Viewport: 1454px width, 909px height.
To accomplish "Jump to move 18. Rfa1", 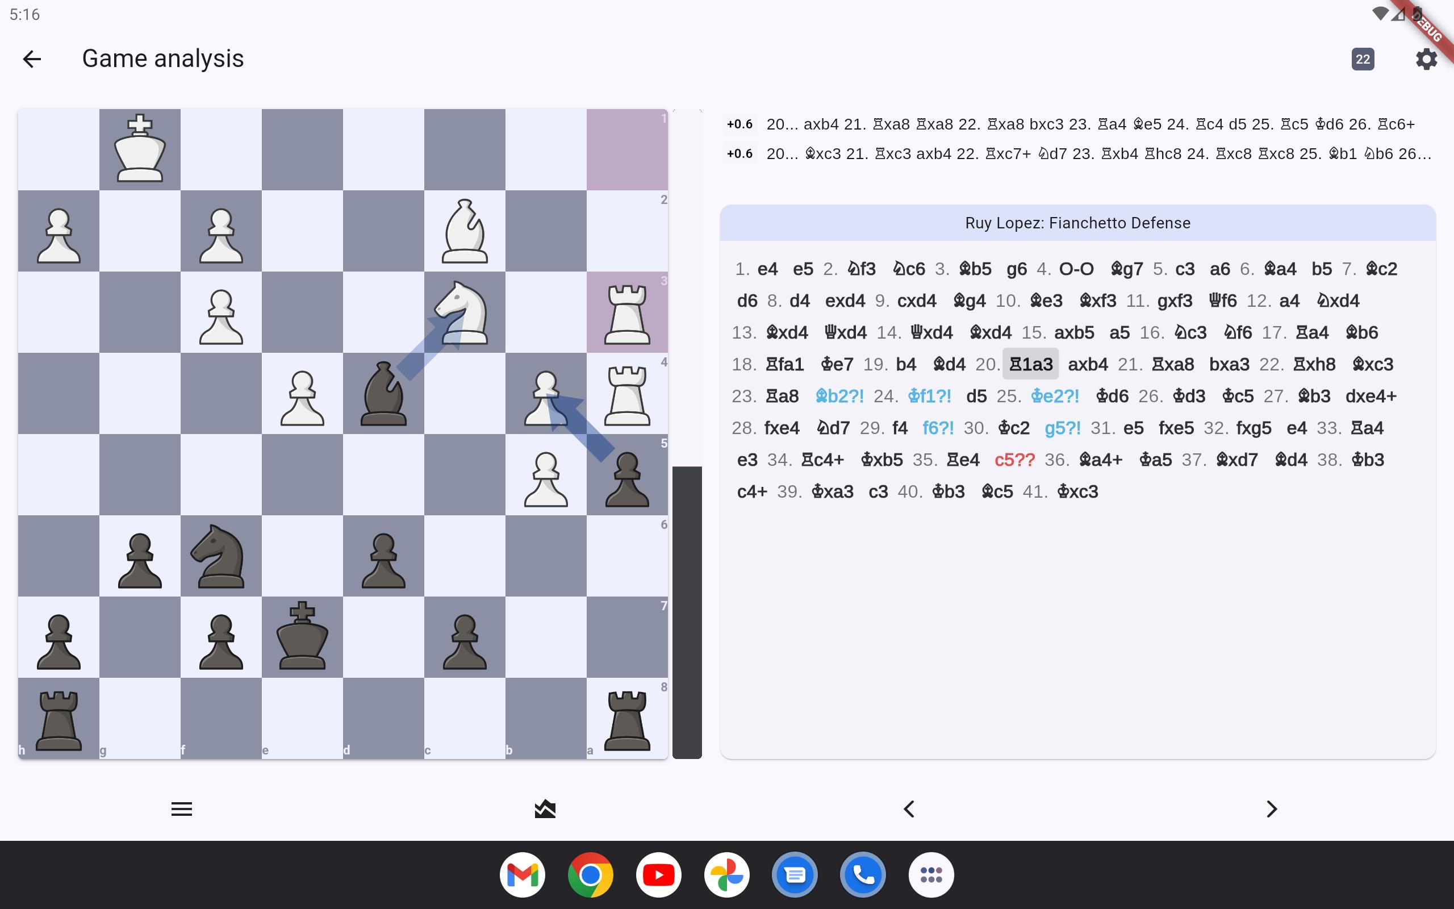I will tap(784, 364).
